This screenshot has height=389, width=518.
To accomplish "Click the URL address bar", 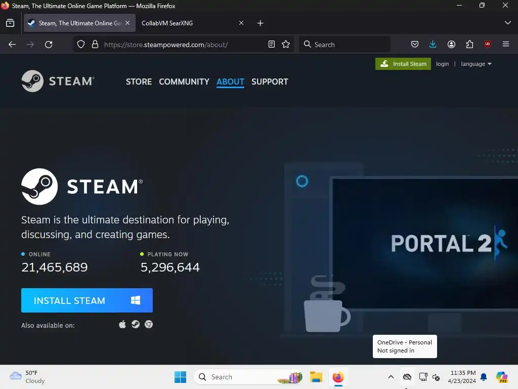I will [x=184, y=45].
